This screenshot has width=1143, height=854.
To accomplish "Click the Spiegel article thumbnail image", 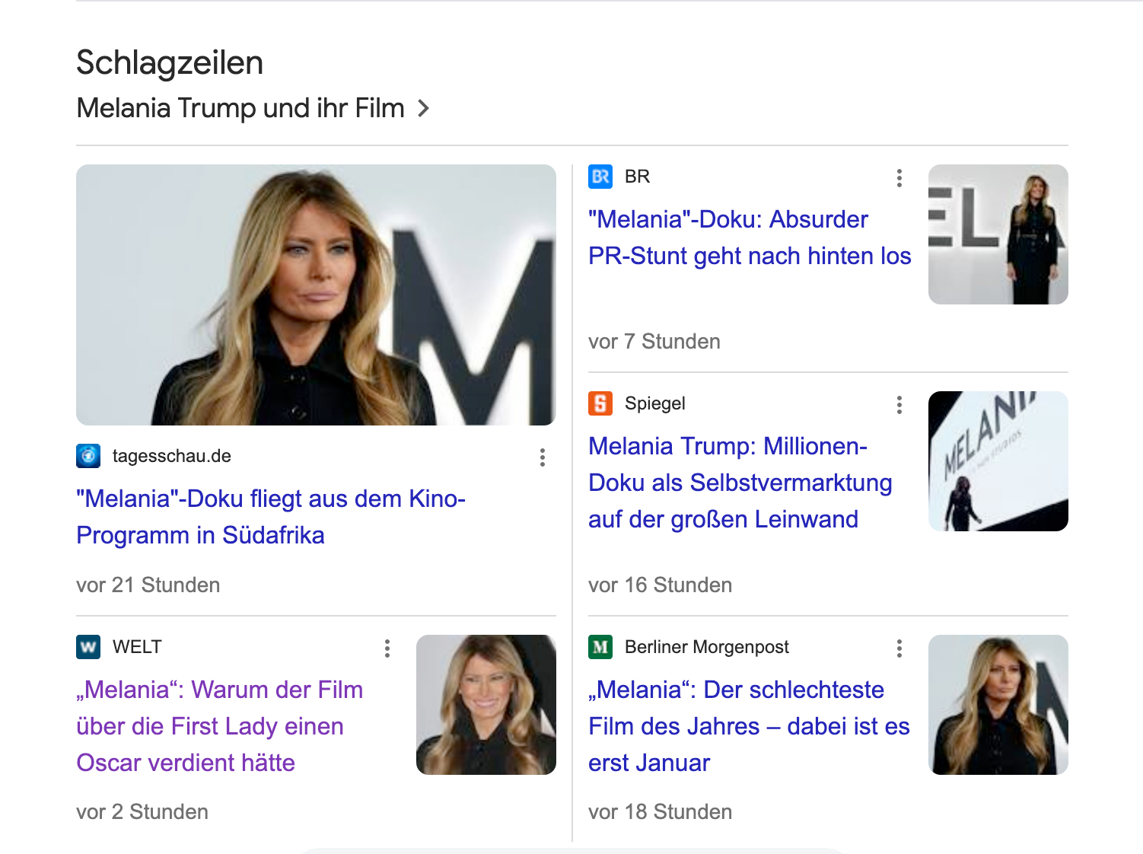I will [998, 461].
